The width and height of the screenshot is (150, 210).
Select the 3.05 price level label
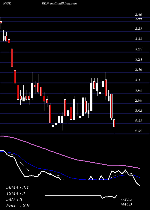click(139, 90)
